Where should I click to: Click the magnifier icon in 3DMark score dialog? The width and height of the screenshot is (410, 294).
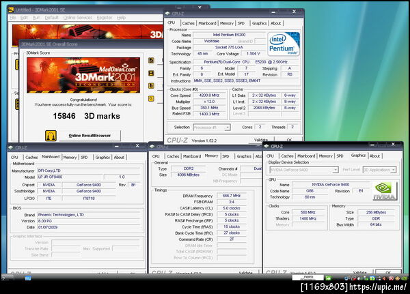(x=151, y=98)
